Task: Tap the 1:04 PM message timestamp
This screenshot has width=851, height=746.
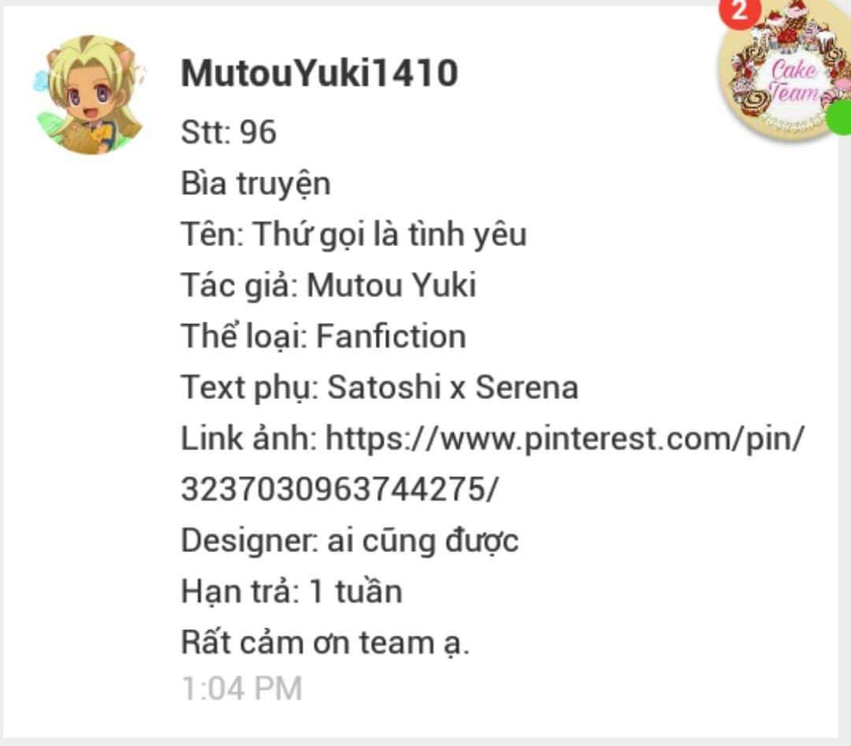Action: point(242,688)
